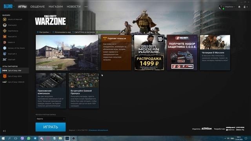Image resolution: width=251 pixels, height=141 pixels.
Task: Open the region dropdown showing Европа
Action: tap(51, 119)
